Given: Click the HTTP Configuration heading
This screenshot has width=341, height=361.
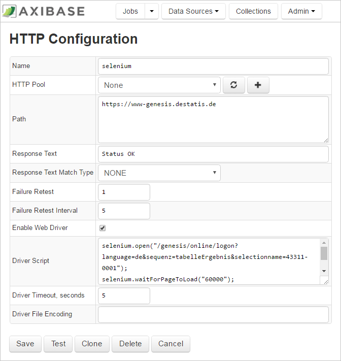Looking at the screenshot, I should [x=74, y=39].
